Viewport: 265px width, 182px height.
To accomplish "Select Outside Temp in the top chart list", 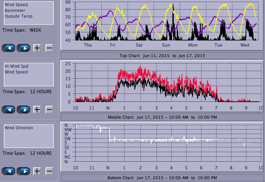I will tap(19, 16).
